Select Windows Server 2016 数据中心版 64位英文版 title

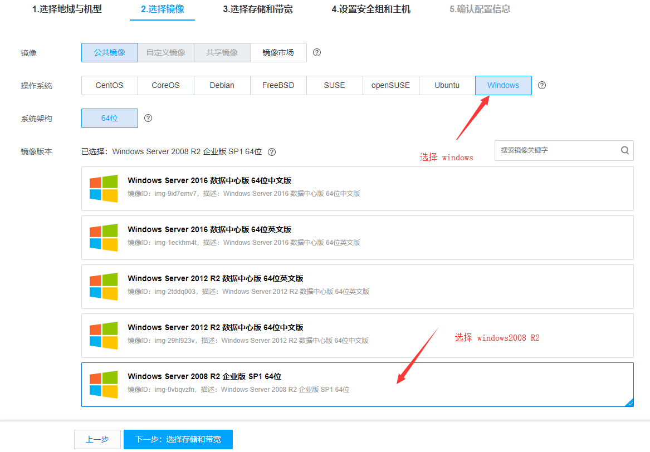pos(209,229)
